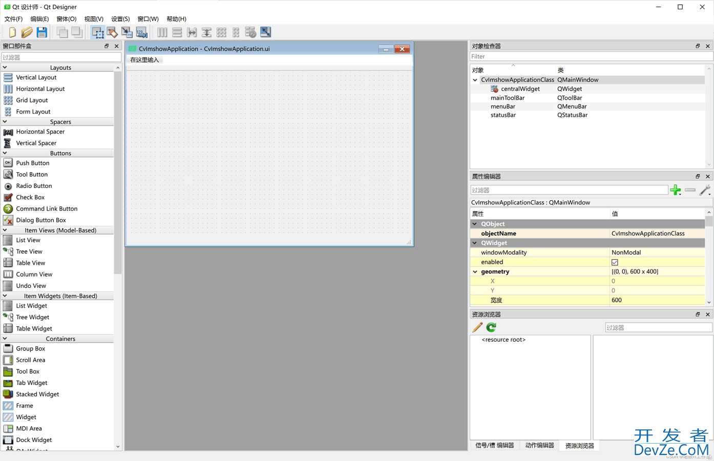Select the mainToolBar object row
714x461 pixels.
[x=587, y=98]
